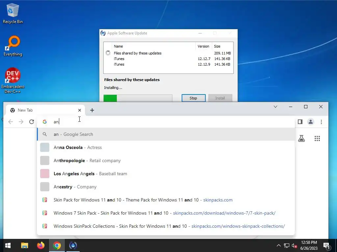Click the Los Angeles Angels pink thumbnail
The image size is (337, 252).
point(45,174)
